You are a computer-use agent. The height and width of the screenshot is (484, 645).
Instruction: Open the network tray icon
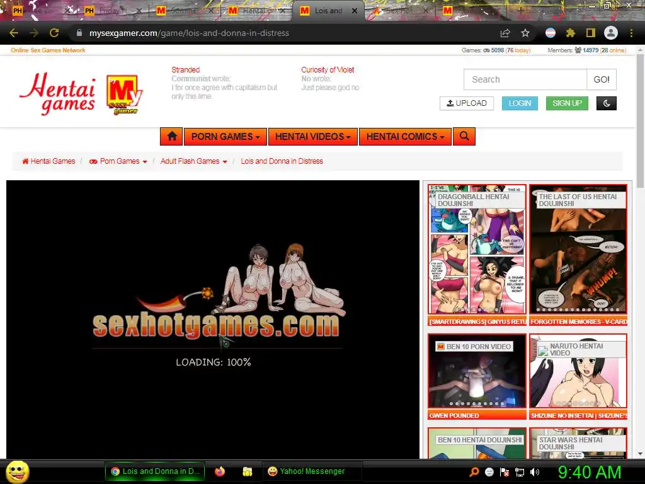pos(520,472)
